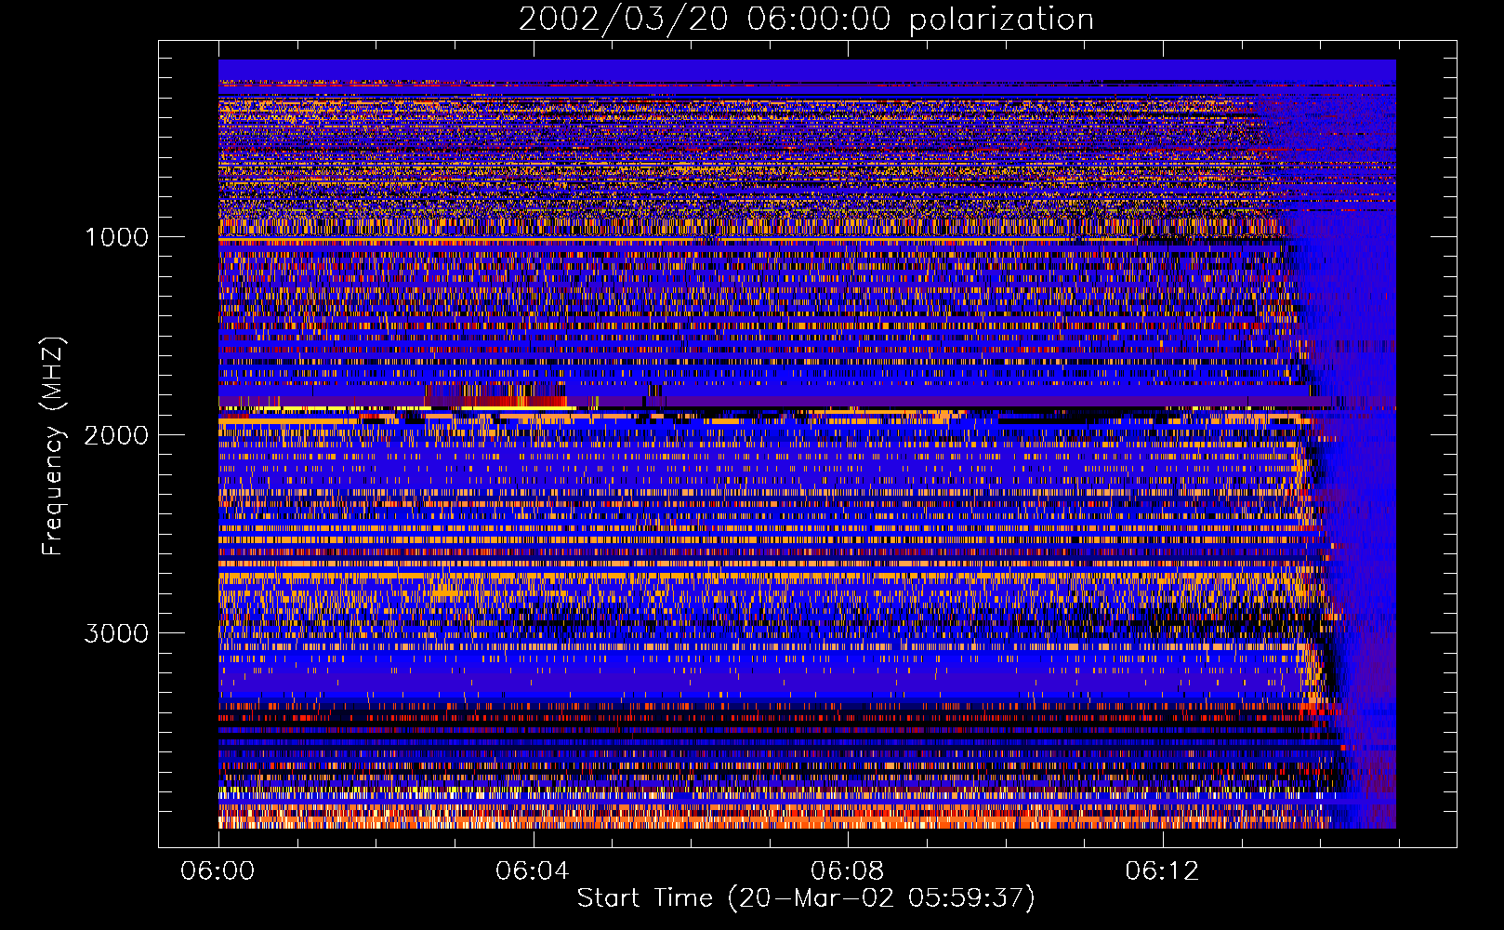Click the 'Frequency (MHZ)' axis label
This screenshot has height=930, width=1504.
tap(53, 446)
